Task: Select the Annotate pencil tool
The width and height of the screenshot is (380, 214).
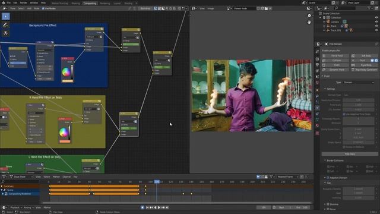Action: coord(5,25)
